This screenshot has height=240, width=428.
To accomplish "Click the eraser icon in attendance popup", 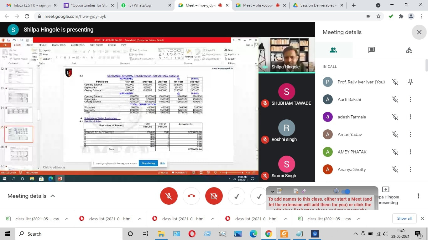I will pos(303,191).
